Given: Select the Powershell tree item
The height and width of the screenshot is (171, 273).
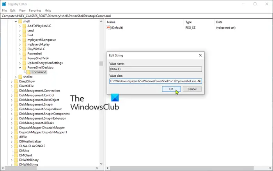Looking at the screenshot, I should [x=35, y=54].
